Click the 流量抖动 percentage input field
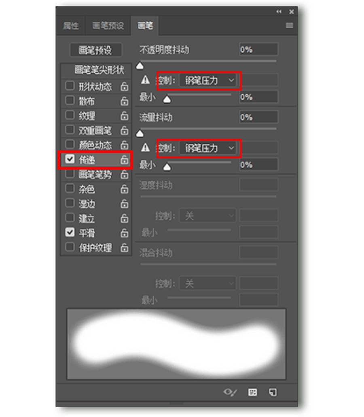 [x=258, y=117]
